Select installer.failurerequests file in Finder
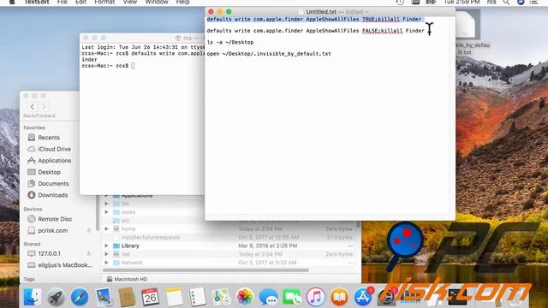Screen dimensions: 548x308 [x=151, y=238]
